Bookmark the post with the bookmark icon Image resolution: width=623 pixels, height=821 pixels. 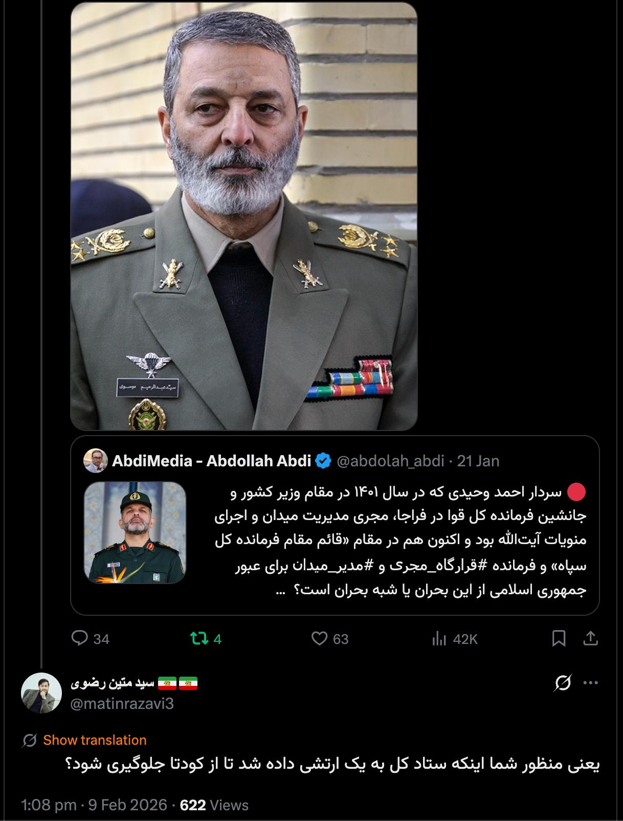tap(559, 638)
